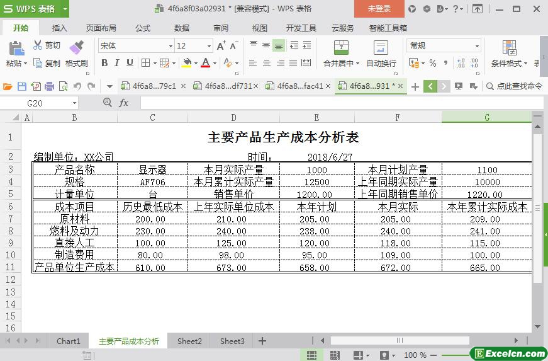Click the Paste clipboard icon
548x361 pixels.
tap(16, 49)
